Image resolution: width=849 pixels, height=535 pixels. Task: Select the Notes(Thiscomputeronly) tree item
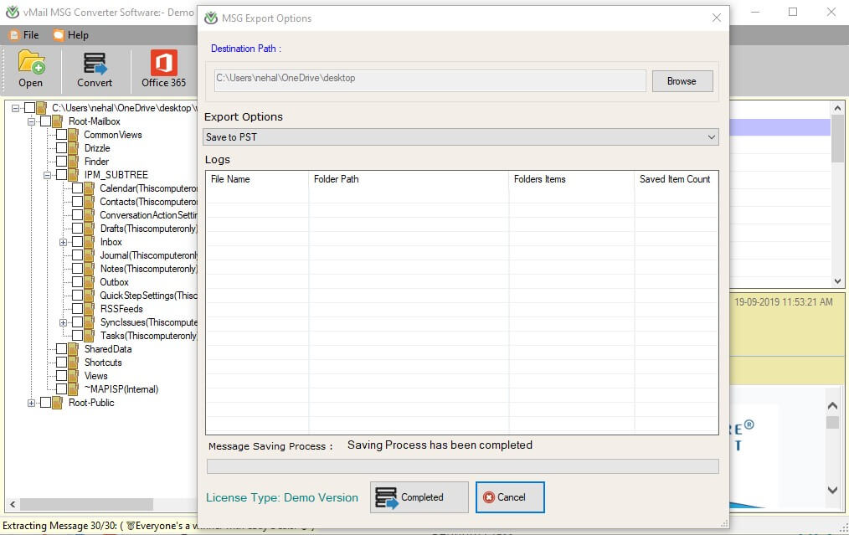pos(149,269)
